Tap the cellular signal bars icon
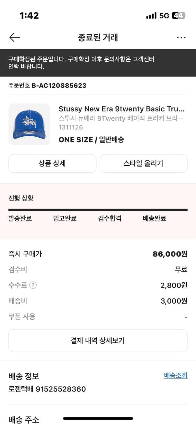Viewport: 196px width, 424px height. [x=151, y=16]
